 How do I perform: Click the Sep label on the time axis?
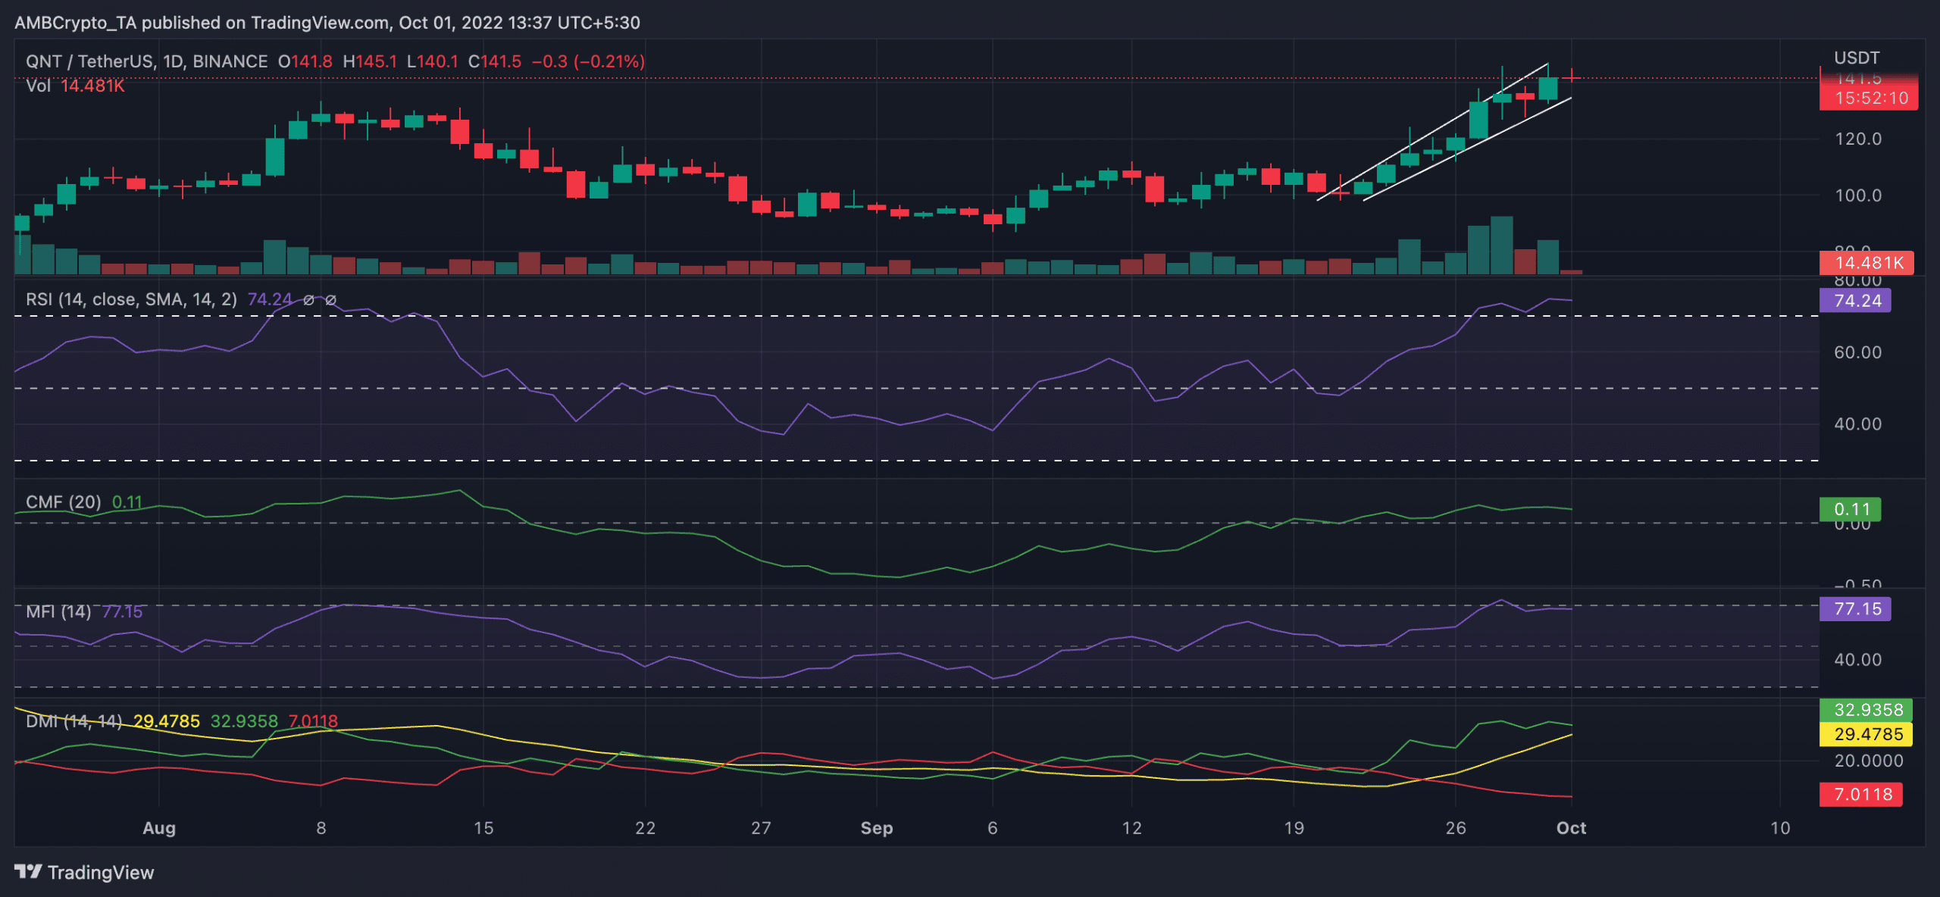coord(876,828)
